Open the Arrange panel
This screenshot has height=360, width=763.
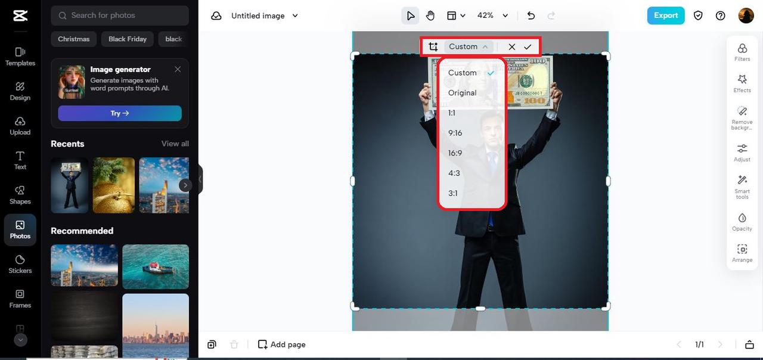[x=742, y=253]
